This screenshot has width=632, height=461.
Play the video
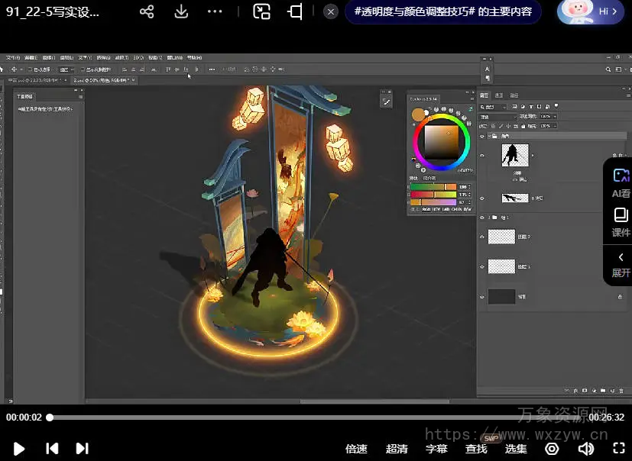[x=19, y=449]
